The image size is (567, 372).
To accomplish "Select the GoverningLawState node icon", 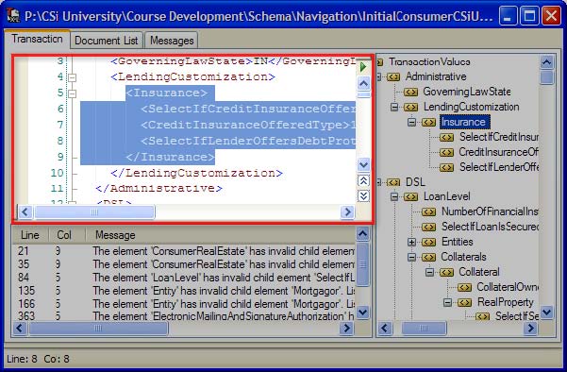I will pos(410,92).
